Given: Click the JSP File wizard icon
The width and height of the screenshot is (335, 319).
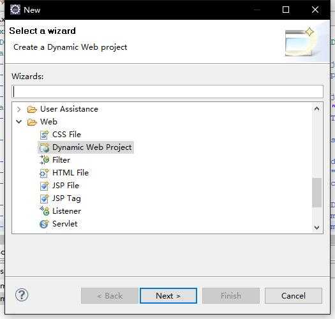Looking at the screenshot, I should pos(44,186).
